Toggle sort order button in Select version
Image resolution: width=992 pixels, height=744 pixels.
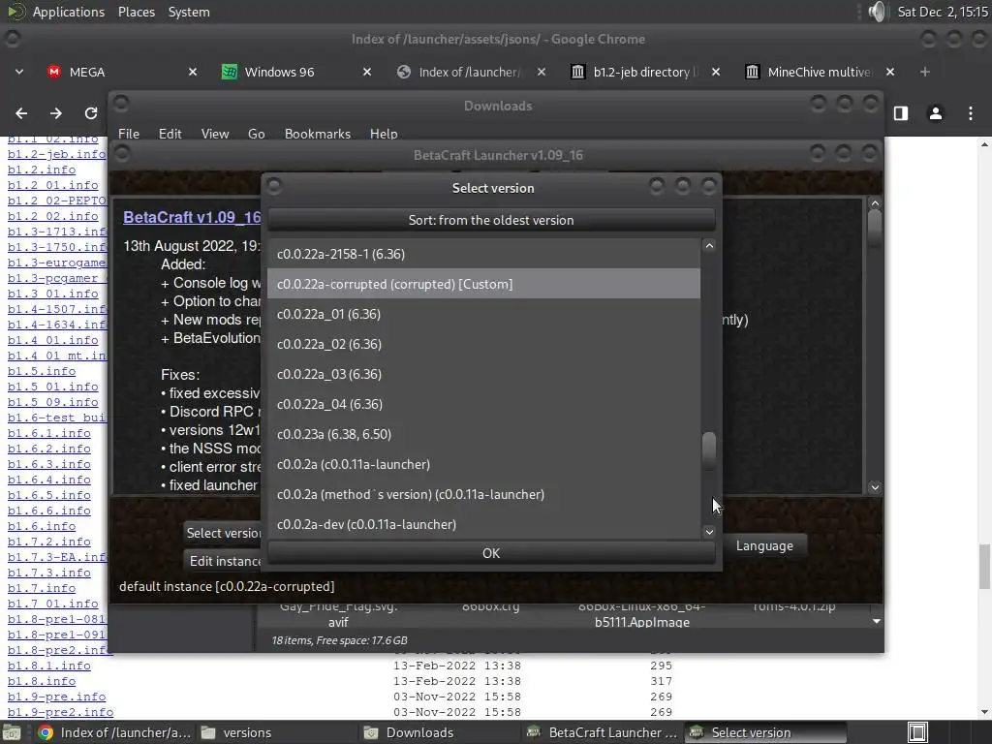point(491,220)
